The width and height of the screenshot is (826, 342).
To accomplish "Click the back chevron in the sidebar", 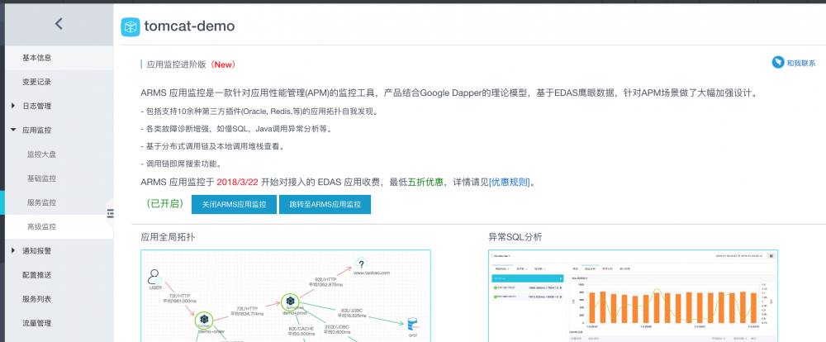I will pyautogui.click(x=59, y=23).
